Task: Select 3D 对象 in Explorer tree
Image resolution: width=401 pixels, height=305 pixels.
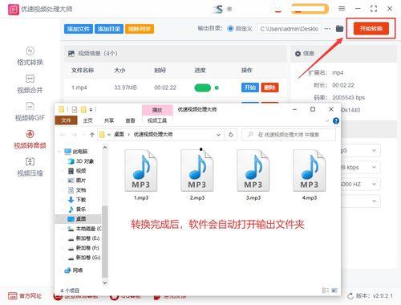Action: coord(80,161)
